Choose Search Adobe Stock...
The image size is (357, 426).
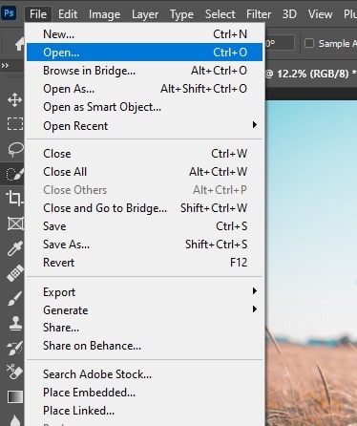click(x=144, y=374)
